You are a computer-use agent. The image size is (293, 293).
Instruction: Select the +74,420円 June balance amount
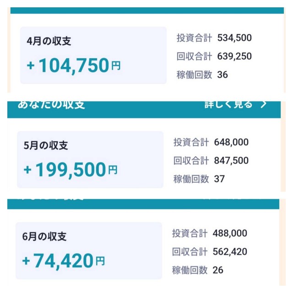63,261
